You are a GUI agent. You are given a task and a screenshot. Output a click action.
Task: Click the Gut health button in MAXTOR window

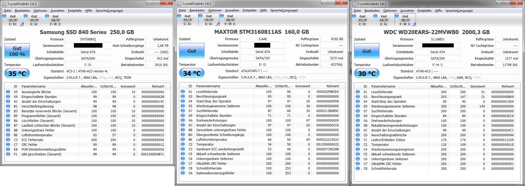(x=192, y=51)
